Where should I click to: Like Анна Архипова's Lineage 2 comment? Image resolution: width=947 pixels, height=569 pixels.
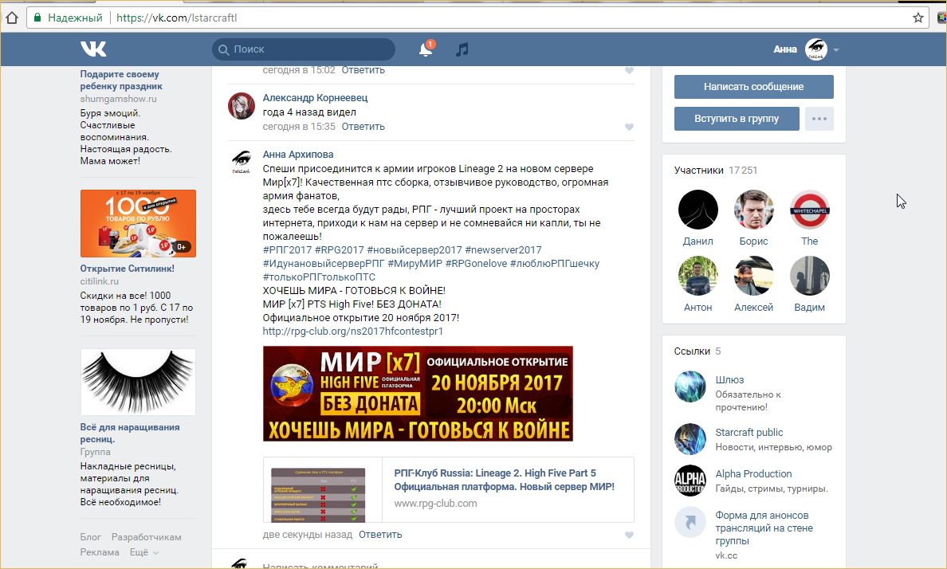(x=629, y=536)
